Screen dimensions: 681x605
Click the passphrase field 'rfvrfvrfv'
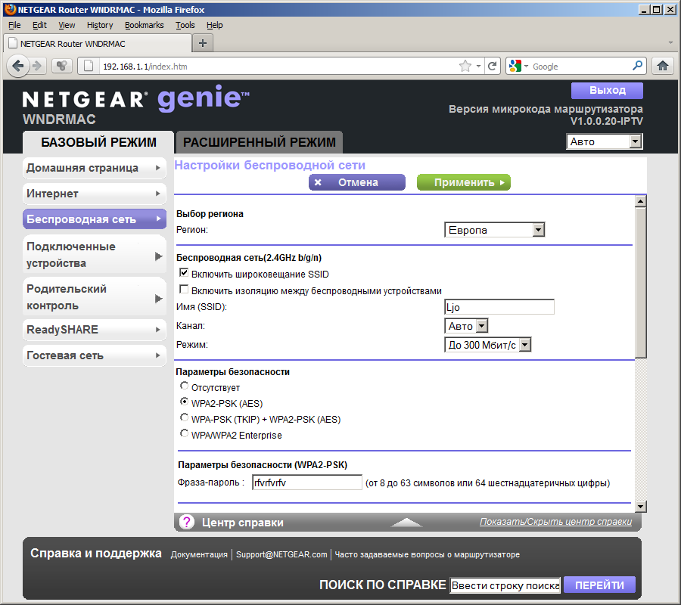(306, 482)
